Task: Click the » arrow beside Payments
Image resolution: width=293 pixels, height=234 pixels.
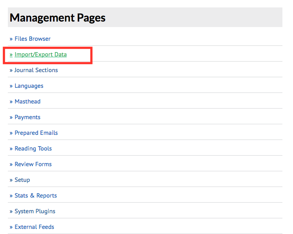Action: click(x=11, y=117)
